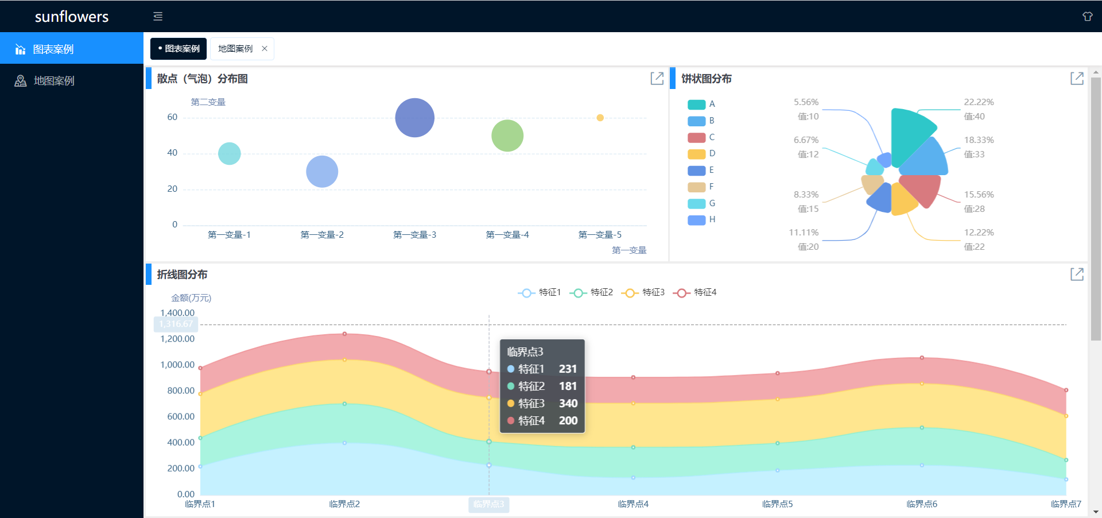Toggle the 特征3 line series legend
The image size is (1102, 518).
pyautogui.click(x=643, y=292)
